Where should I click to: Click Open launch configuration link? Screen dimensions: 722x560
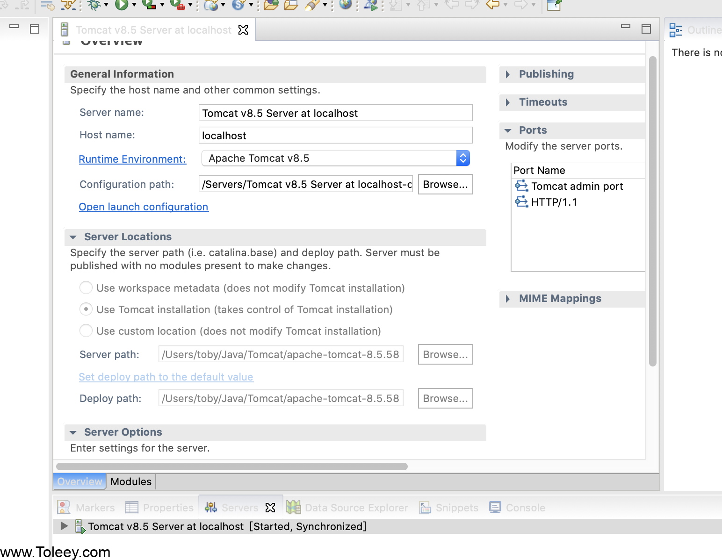tap(144, 207)
